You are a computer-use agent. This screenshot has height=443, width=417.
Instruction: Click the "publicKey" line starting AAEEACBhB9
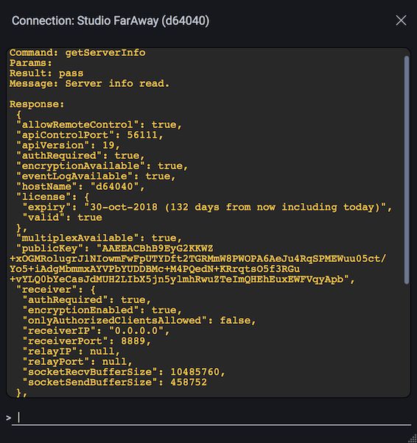coord(115,249)
